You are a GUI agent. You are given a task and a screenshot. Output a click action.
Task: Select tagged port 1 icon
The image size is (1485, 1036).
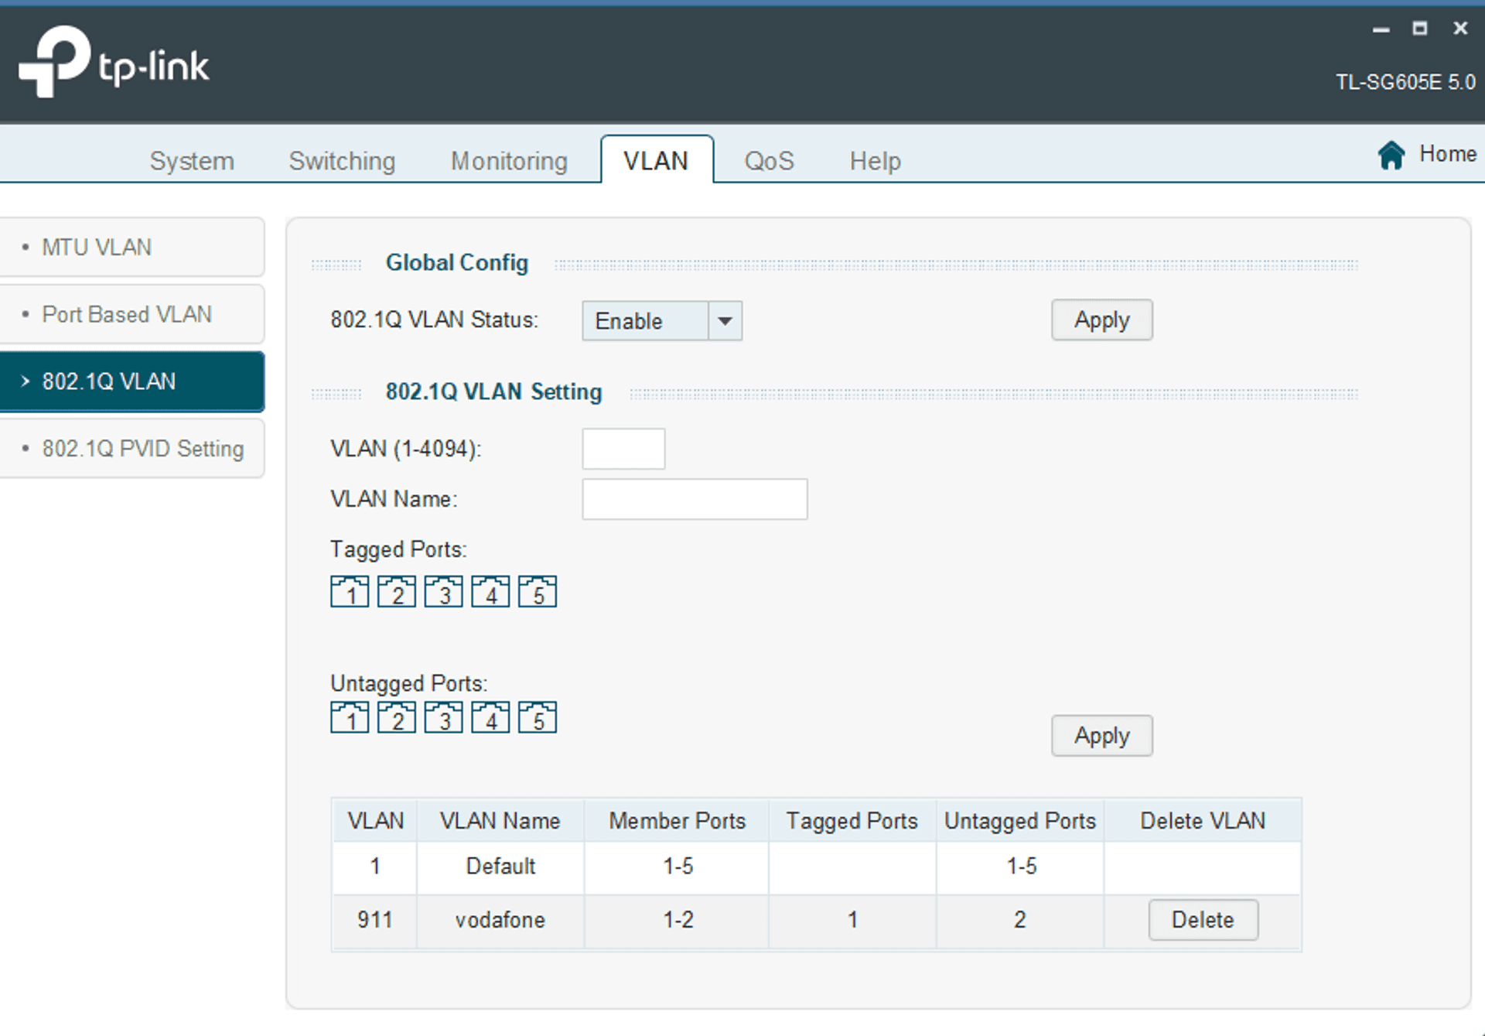click(x=350, y=592)
